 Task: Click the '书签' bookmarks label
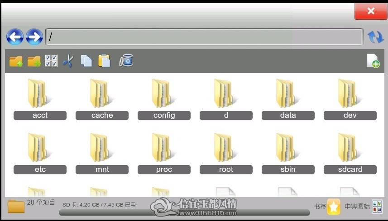(320, 207)
